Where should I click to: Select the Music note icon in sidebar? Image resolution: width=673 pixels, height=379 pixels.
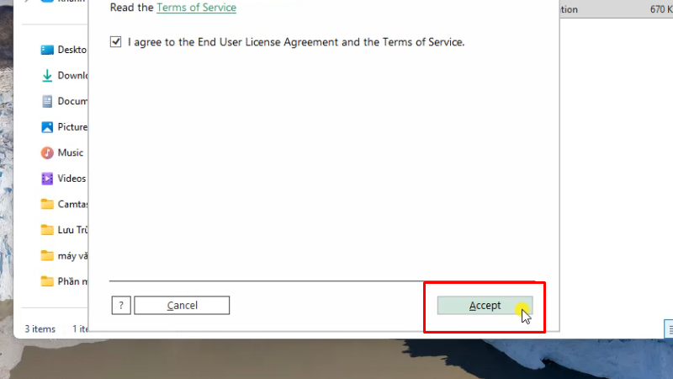(47, 153)
